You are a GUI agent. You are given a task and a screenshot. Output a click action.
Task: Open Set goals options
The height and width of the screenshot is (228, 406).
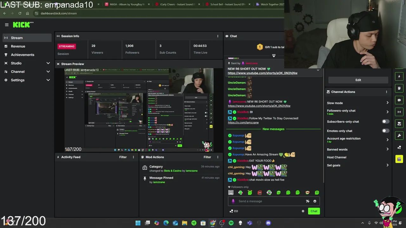pyautogui.click(x=358, y=165)
